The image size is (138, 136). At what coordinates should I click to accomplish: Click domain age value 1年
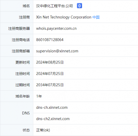point(39,96)
